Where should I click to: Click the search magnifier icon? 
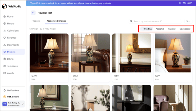(131, 21)
